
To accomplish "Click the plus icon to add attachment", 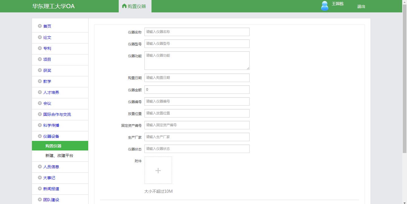I will click(158, 170).
